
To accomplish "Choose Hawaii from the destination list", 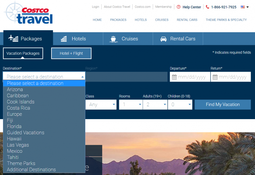I will coord(14,139).
